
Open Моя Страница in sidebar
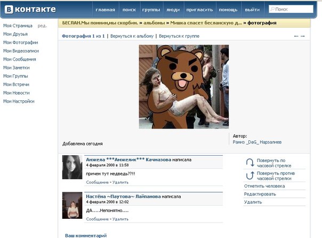18,26
